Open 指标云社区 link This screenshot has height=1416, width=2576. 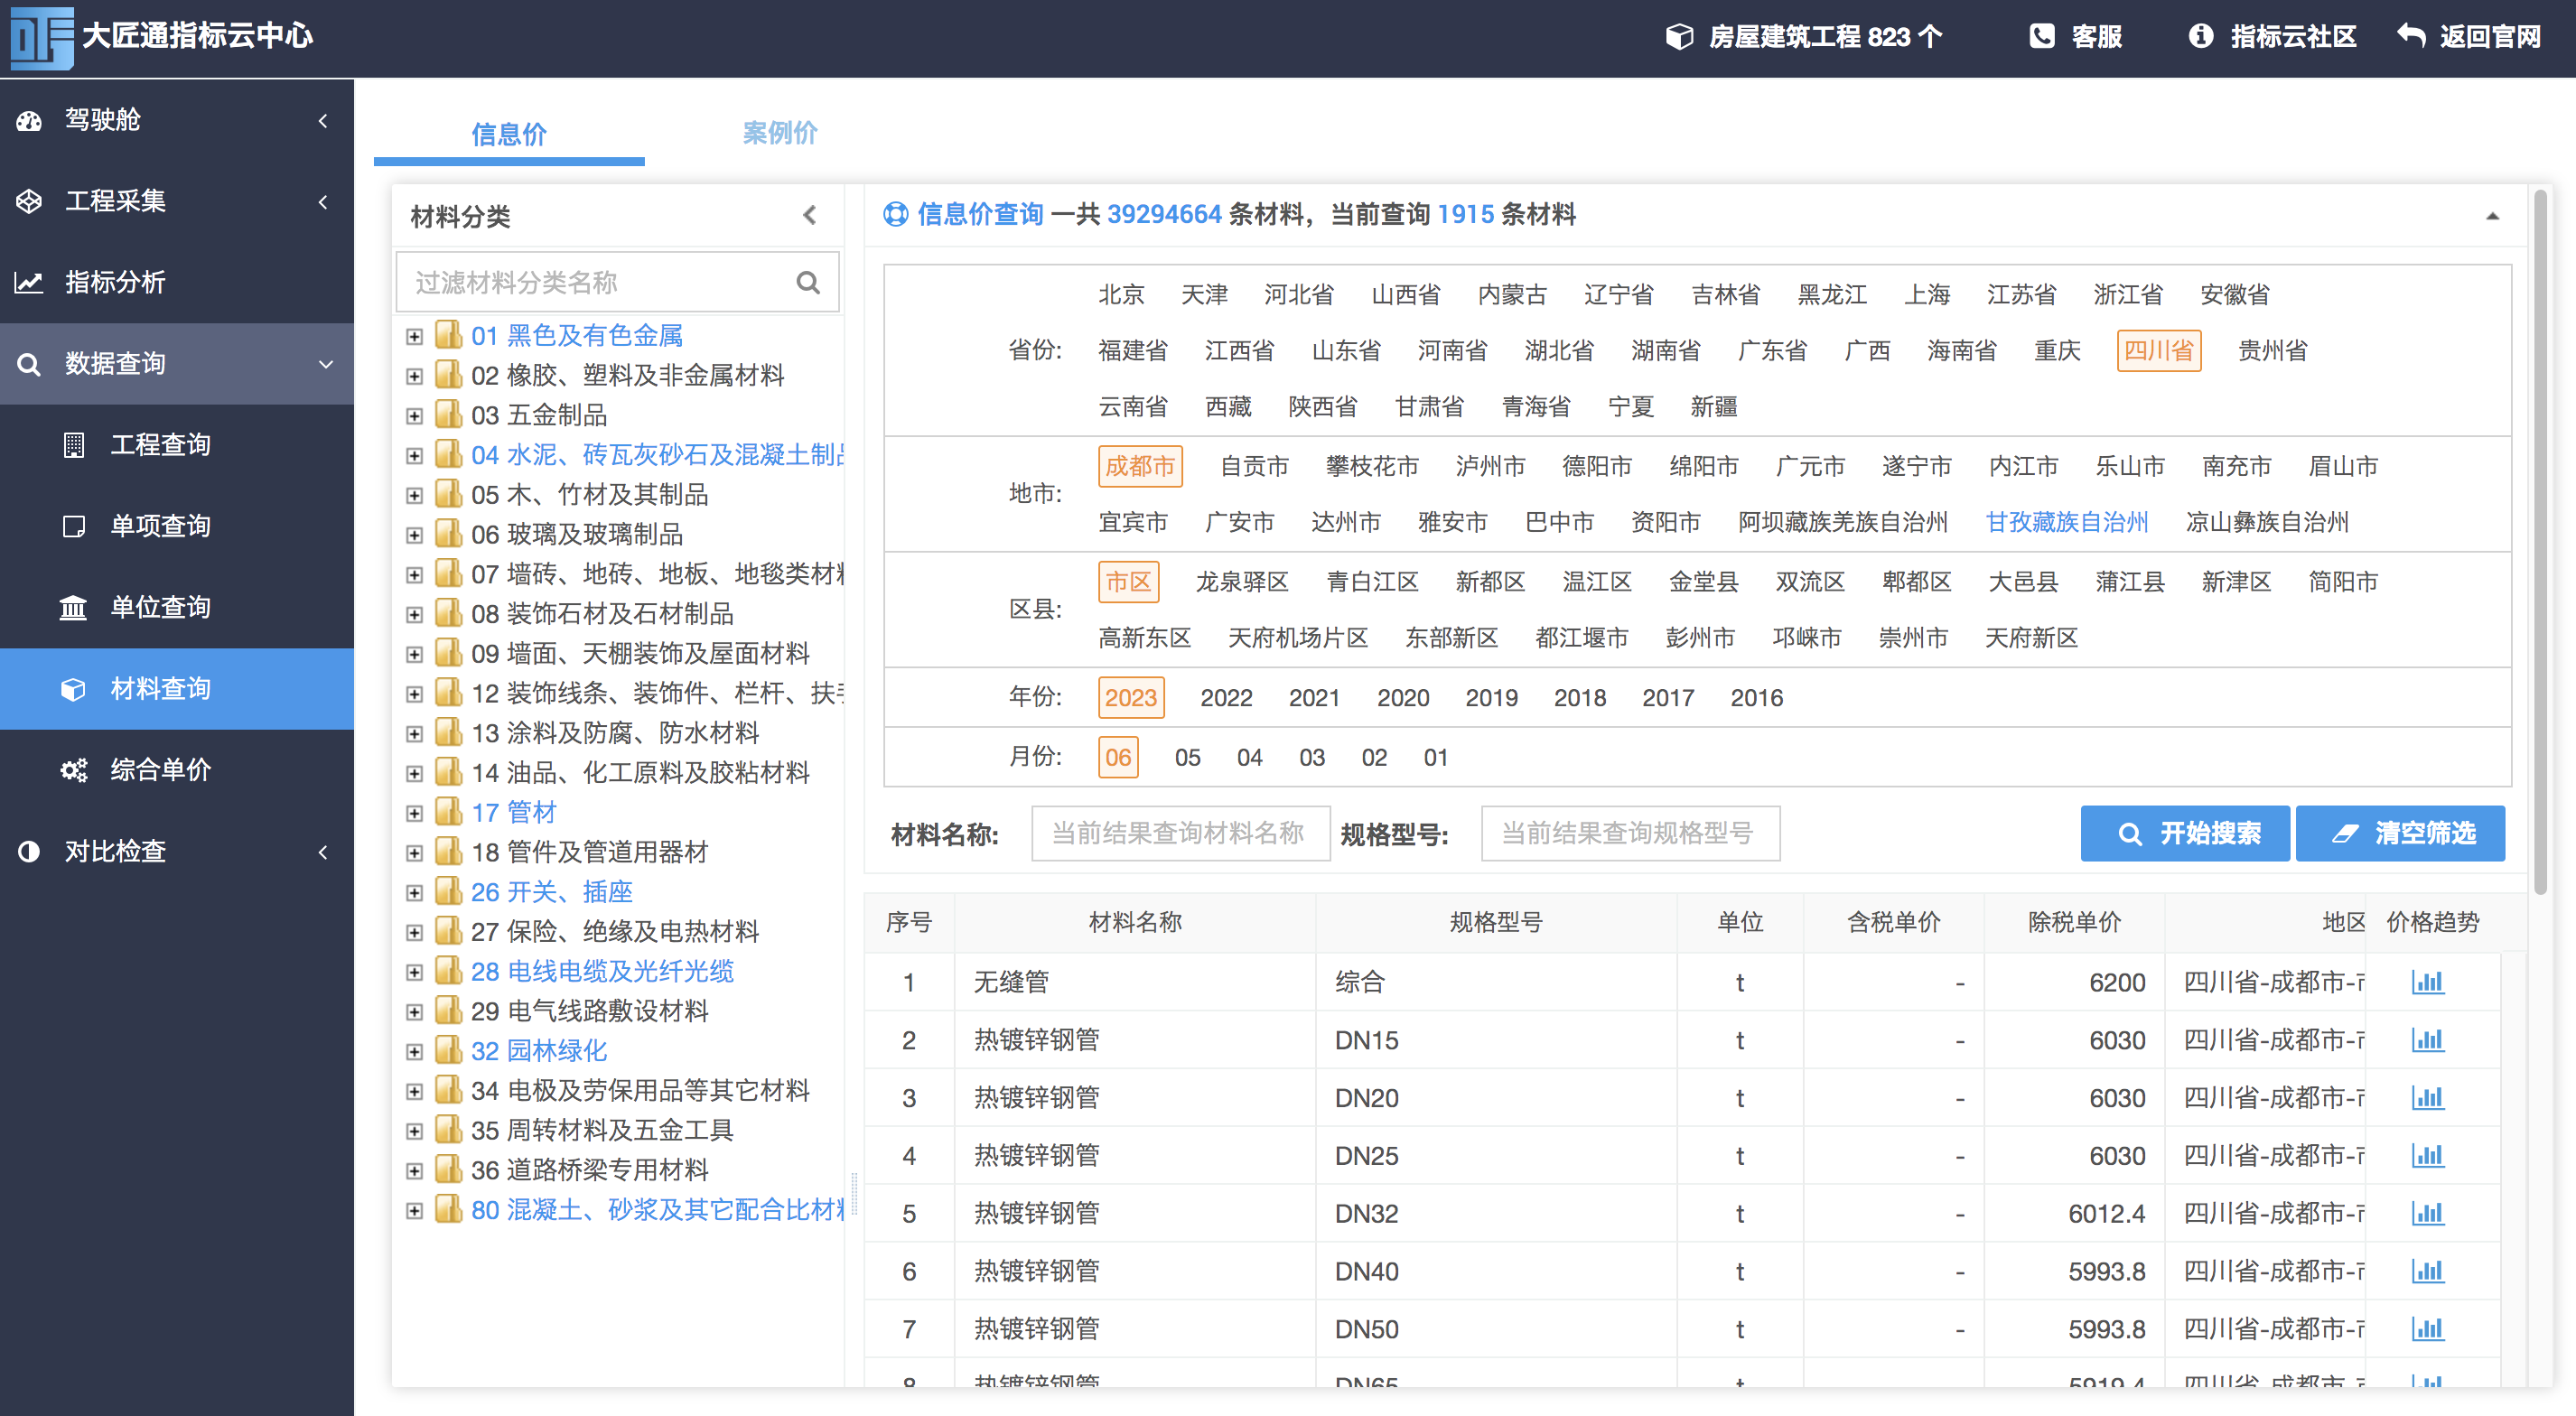coord(2273,37)
